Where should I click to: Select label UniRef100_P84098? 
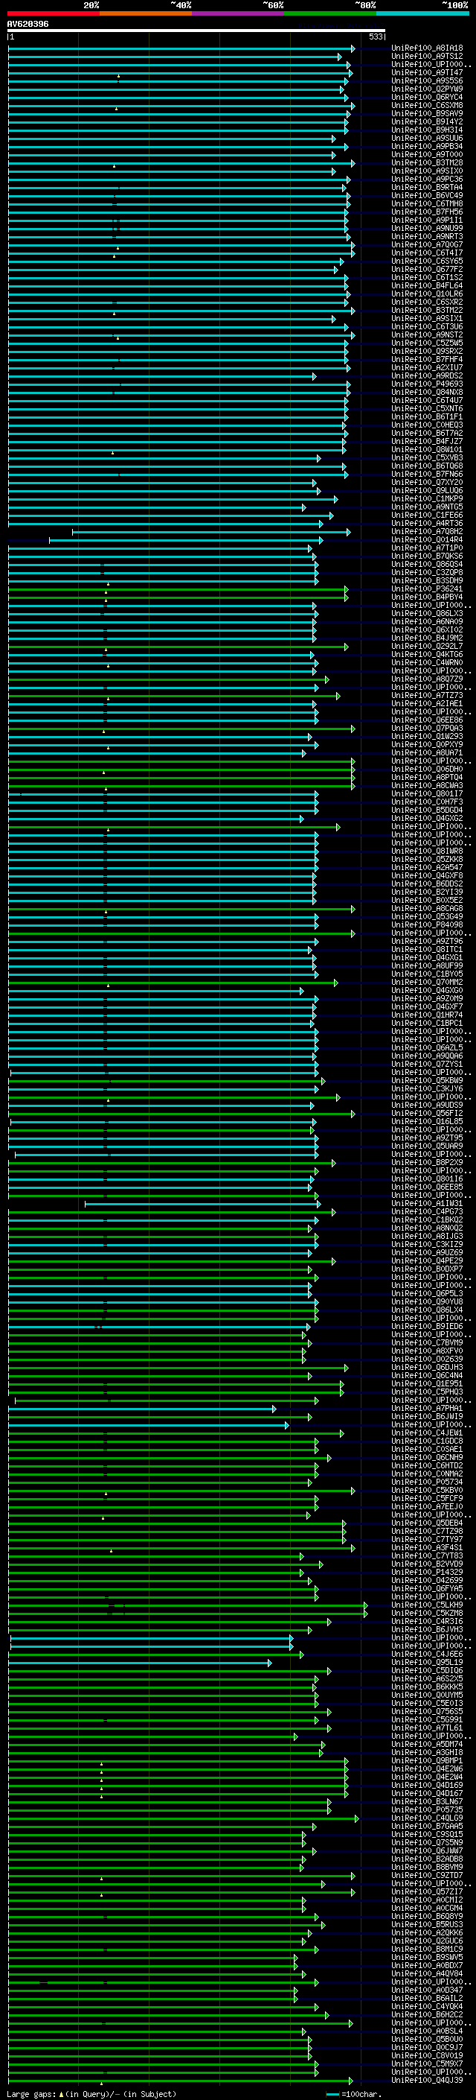(427, 924)
